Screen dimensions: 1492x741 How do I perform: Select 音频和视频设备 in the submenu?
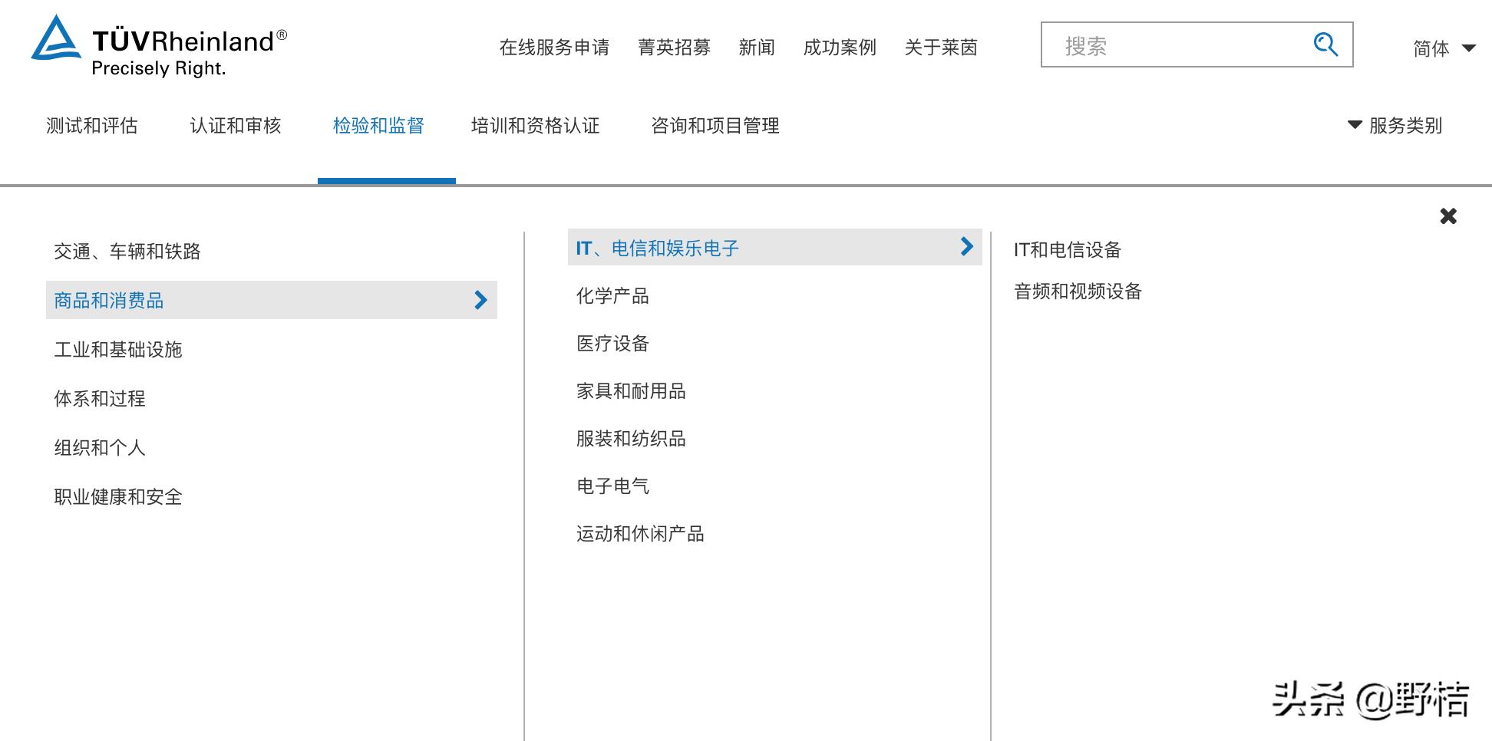point(1077,291)
